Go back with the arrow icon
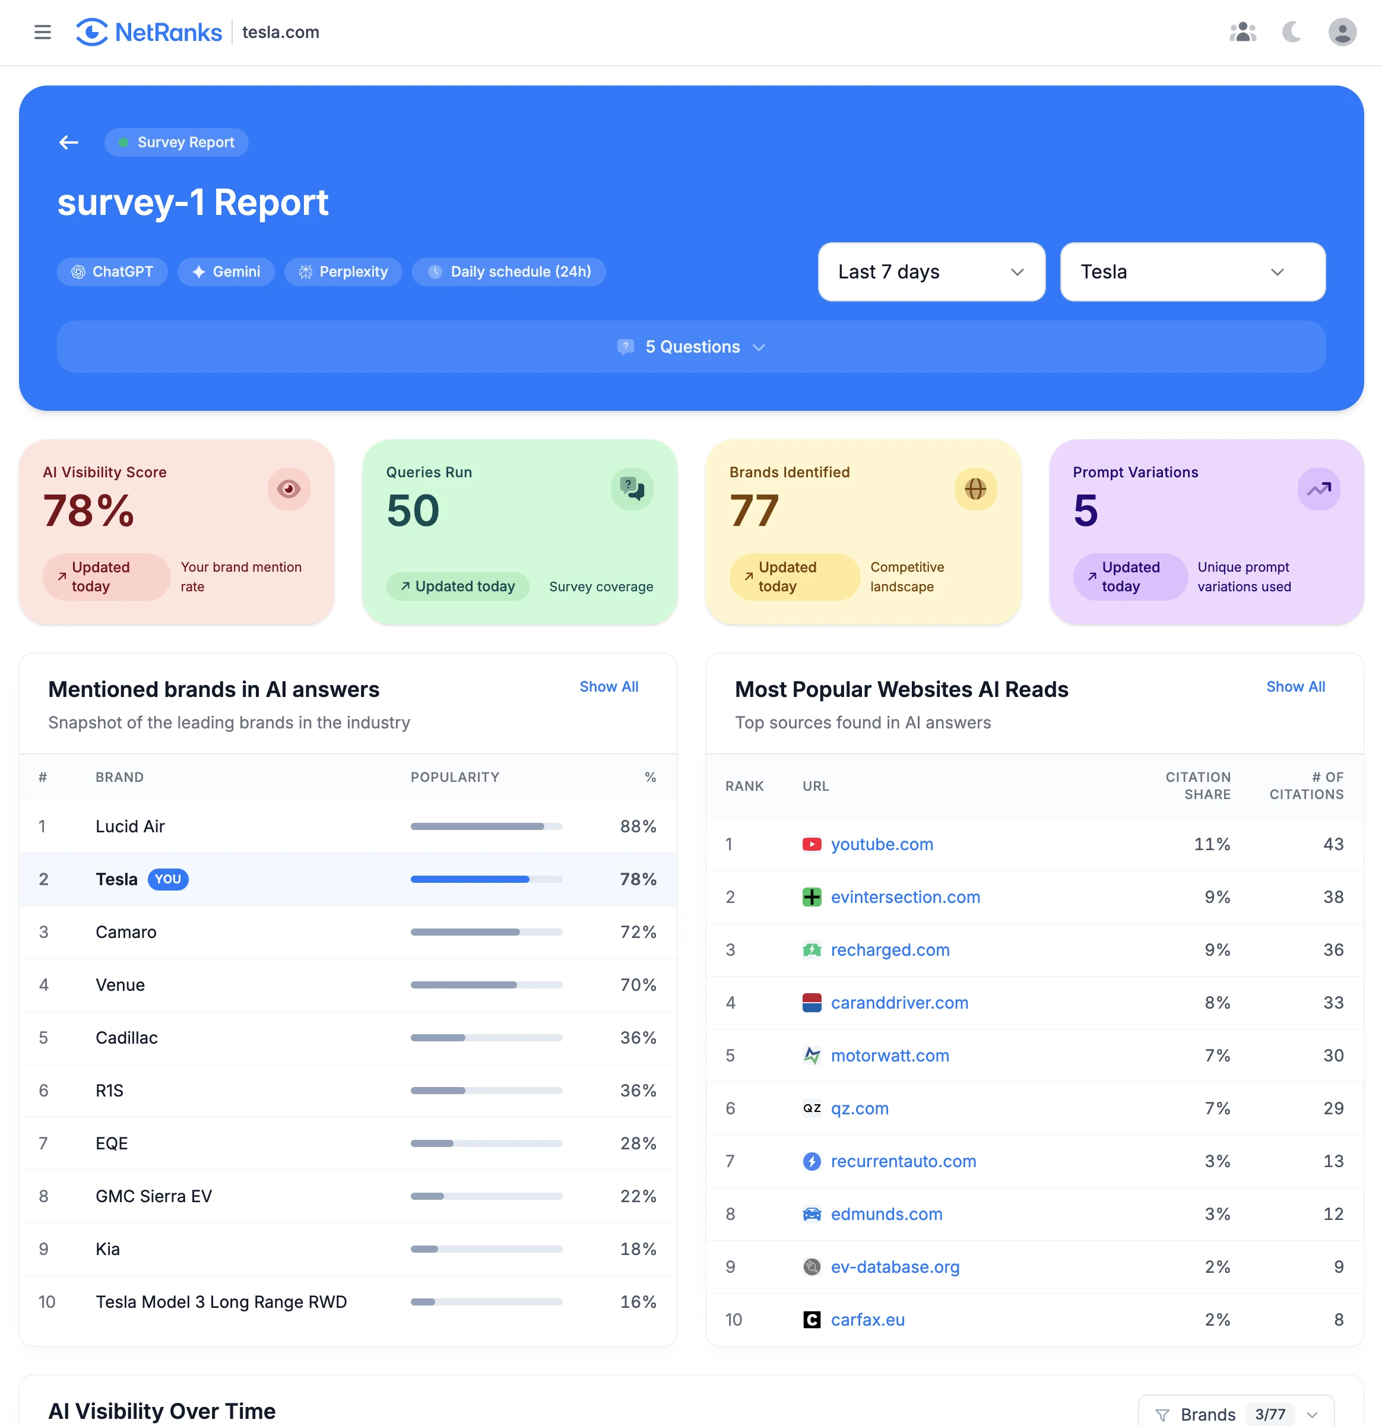 pos(69,142)
